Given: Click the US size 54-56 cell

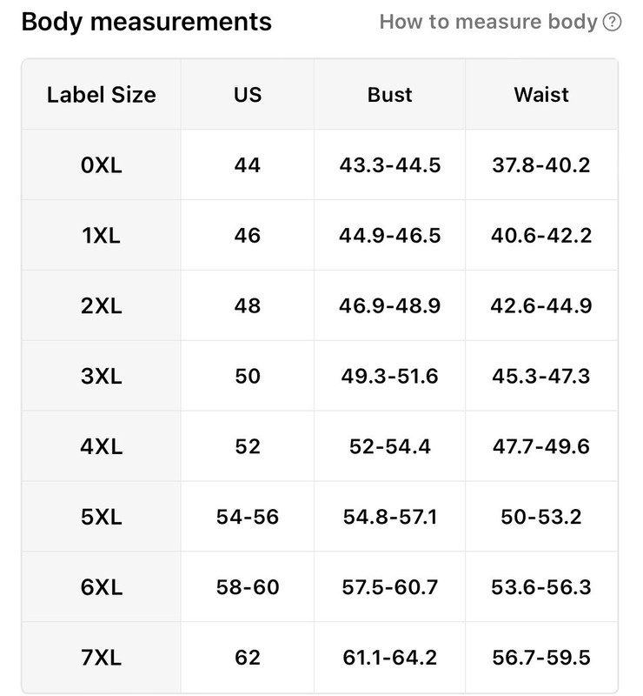Looking at the screenshot, I should tap(248, 517).
